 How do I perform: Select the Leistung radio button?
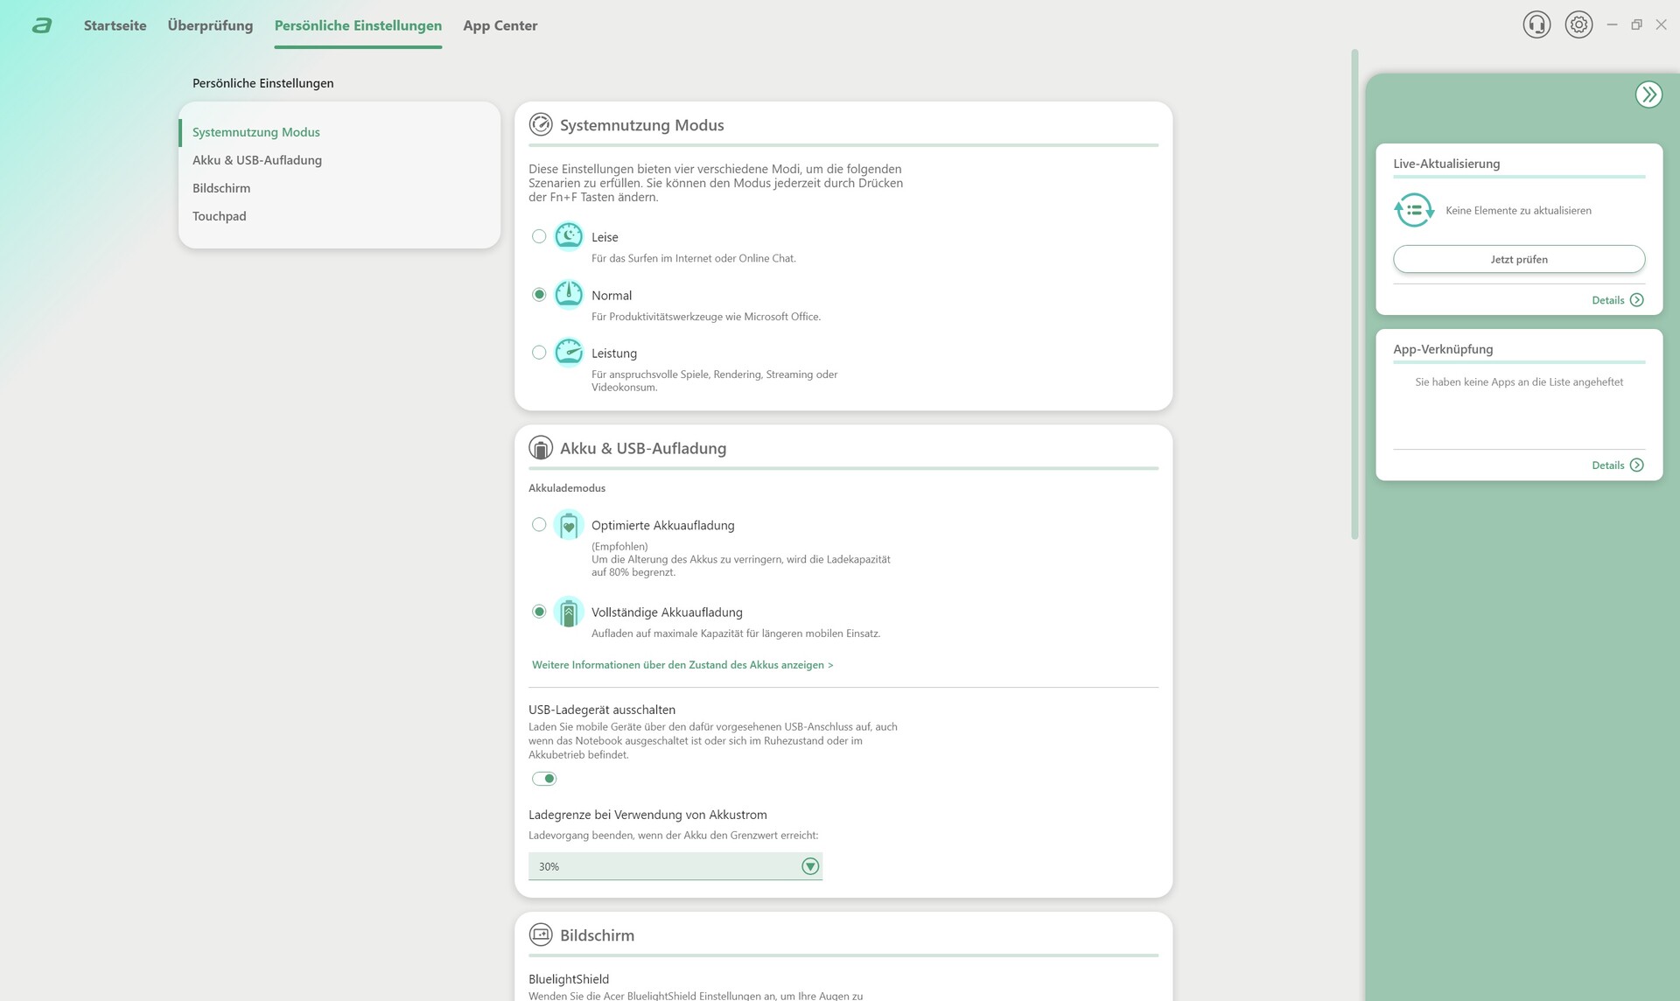[539, 353]
